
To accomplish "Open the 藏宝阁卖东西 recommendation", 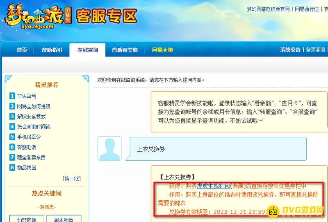I will click(31, 157).
